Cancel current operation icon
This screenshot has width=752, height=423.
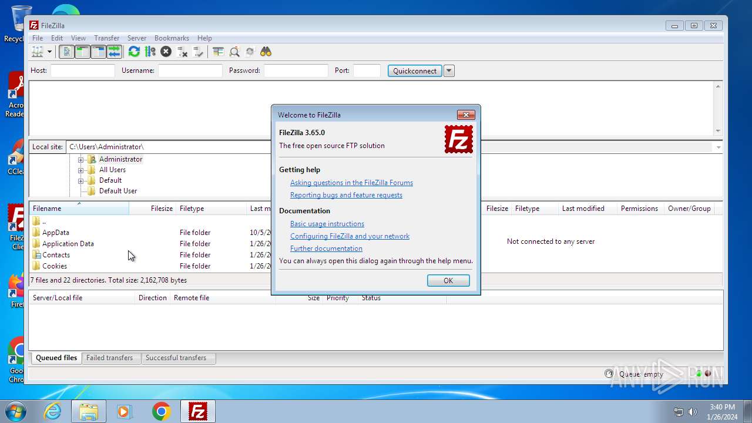coord(166,52)
